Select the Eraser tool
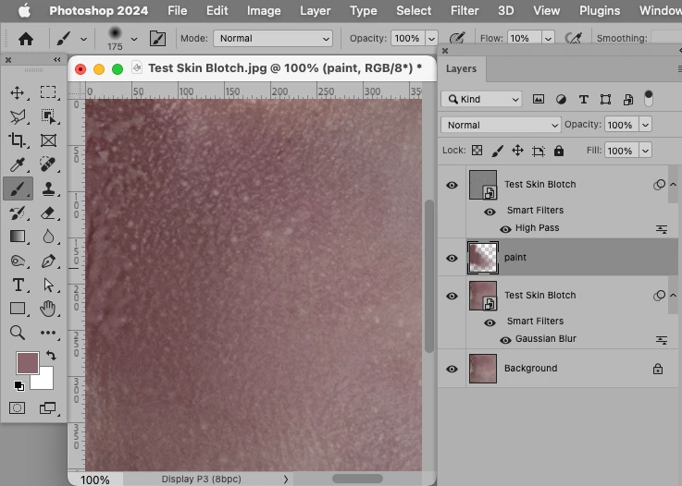Viewport: 682px width, 486px height. tap(48, 213)
